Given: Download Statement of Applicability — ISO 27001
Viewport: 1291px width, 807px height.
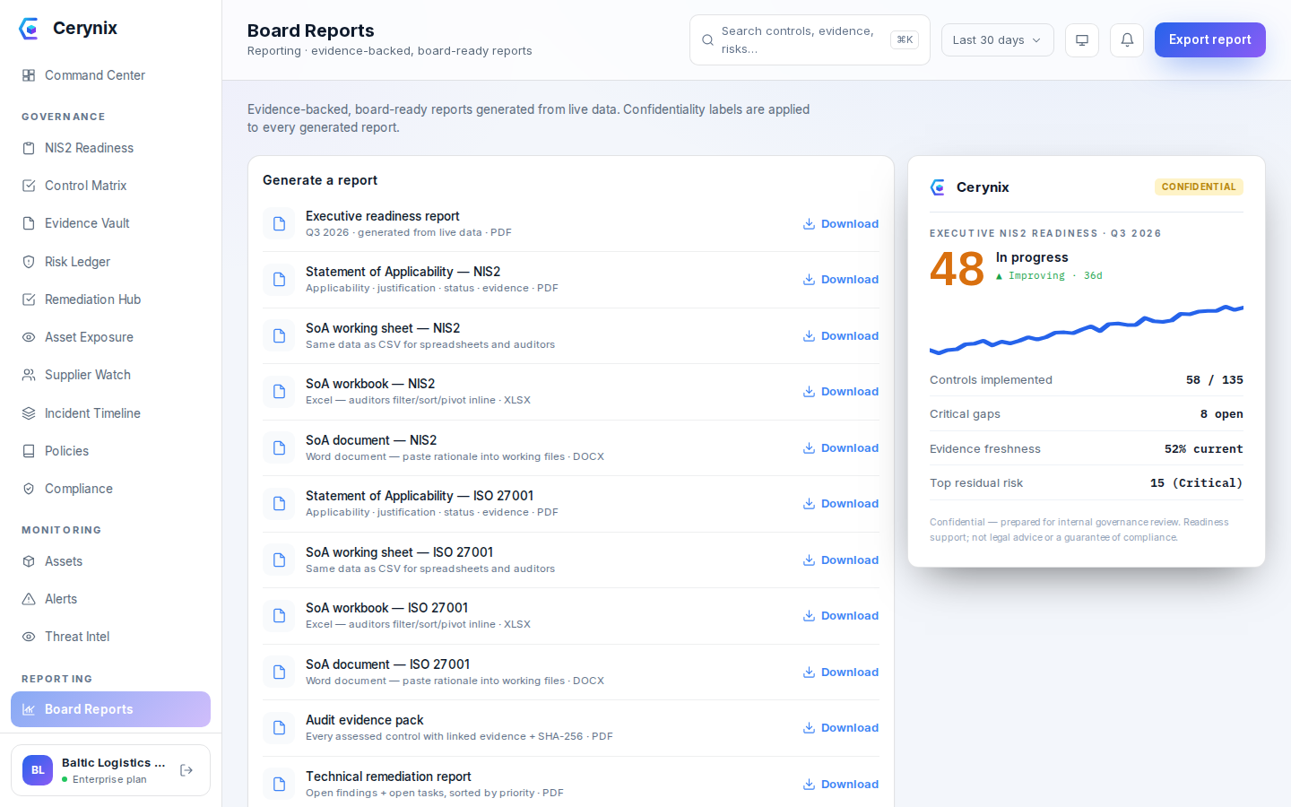Looking at the screenshot, I should (x=840, y=504).
